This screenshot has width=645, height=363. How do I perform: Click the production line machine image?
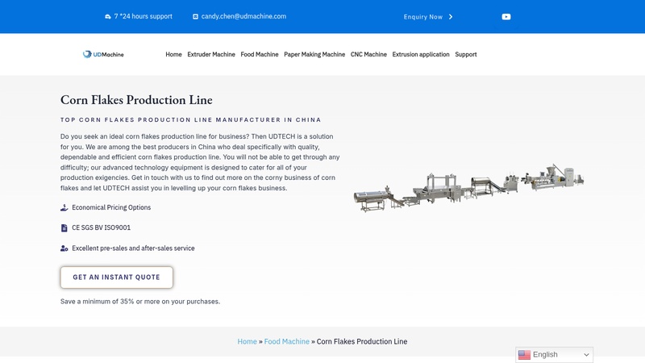click(468, 188)
